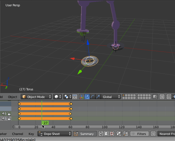Toggle the upper channel lock icon

[9, 114]
